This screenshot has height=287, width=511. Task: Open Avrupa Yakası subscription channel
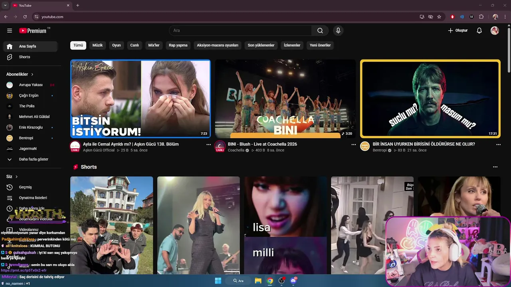pyautogui.click(x=30, y=85)
